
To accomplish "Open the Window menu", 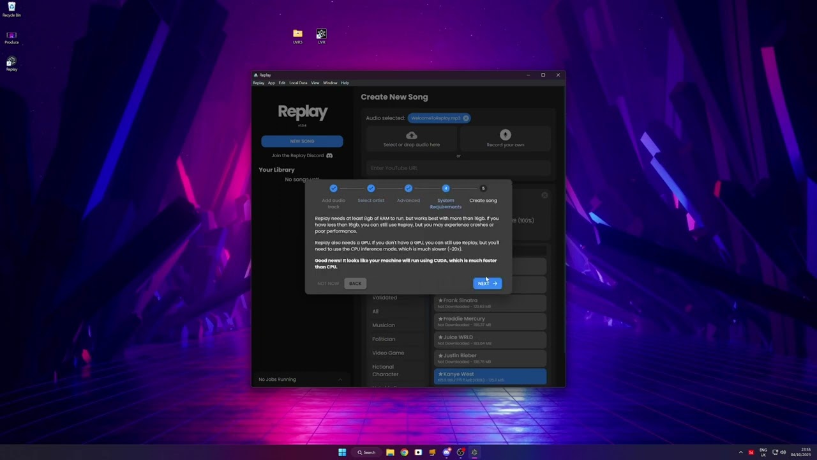I will click(x=330, y=83).
